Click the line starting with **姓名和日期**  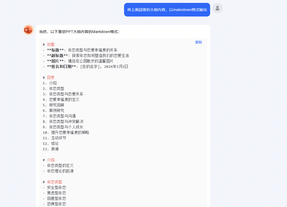(x=86, y=66)
